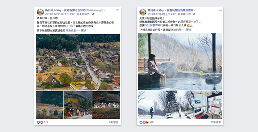The image size is (258, 132).
Task: Click the profile avatar on the left post
Action: tap(40, 12)
